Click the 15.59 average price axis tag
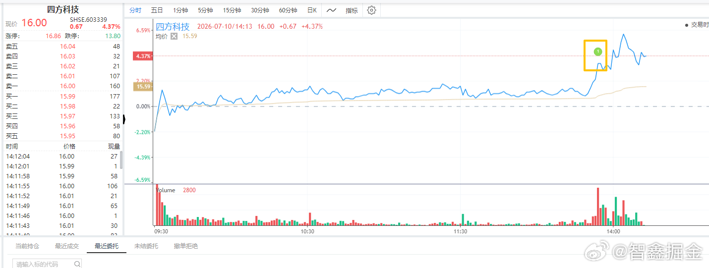 point(143,87)
